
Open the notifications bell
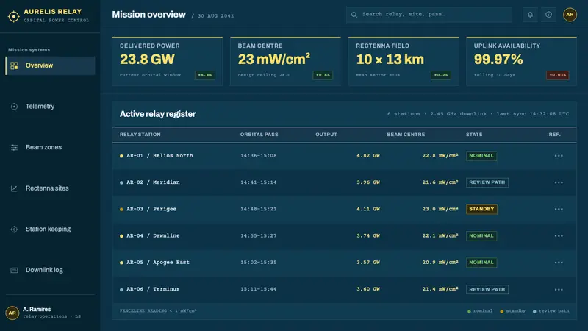tap(530, 15)
